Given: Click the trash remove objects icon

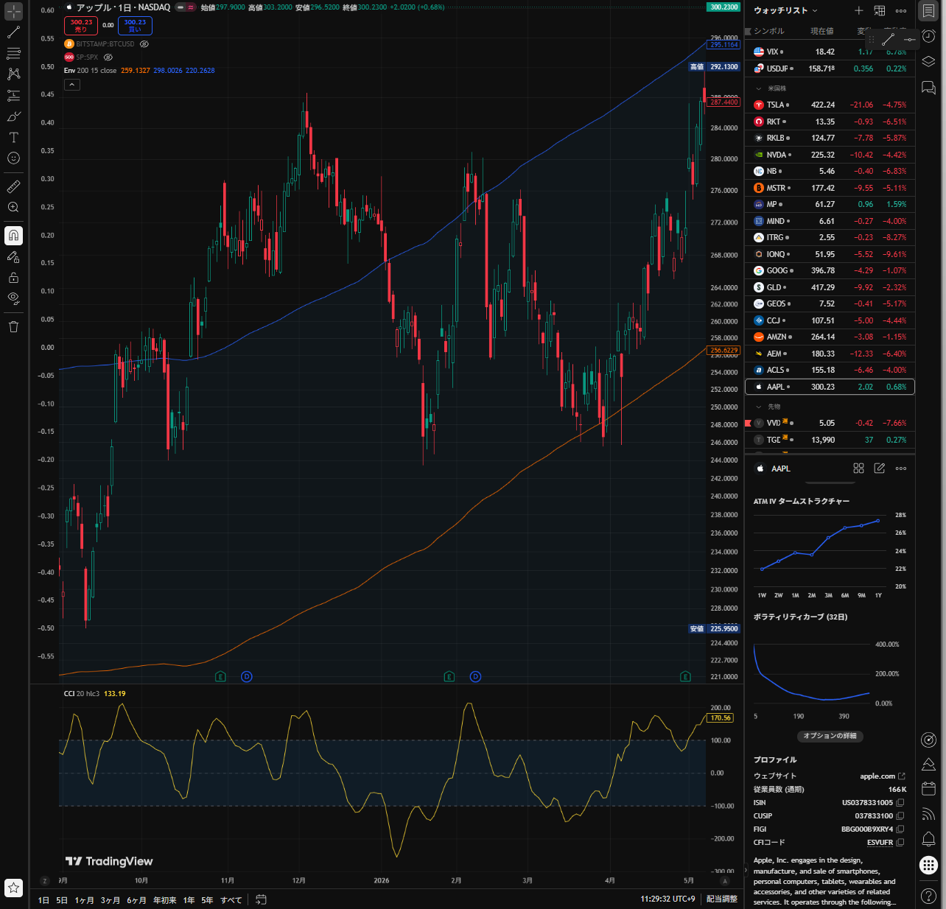Looking at the screenshot, I should coord(13,326).
